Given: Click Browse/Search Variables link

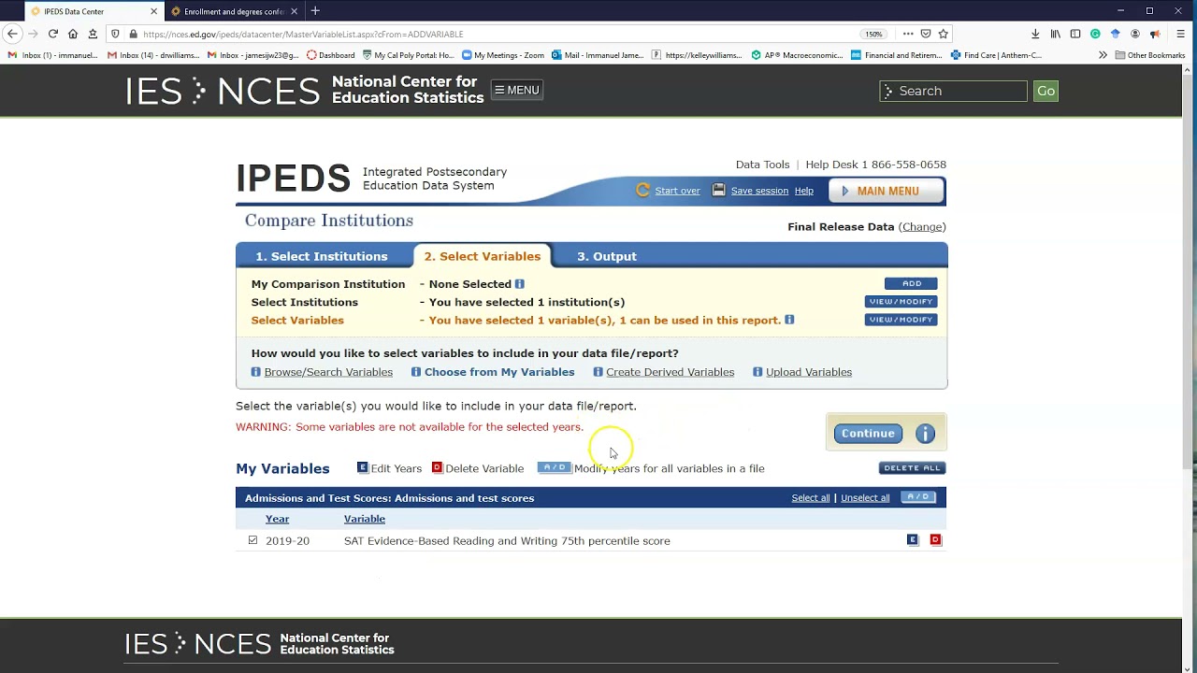Looking at the screenshot, I should pyautogui.click(x=328, y=372).
